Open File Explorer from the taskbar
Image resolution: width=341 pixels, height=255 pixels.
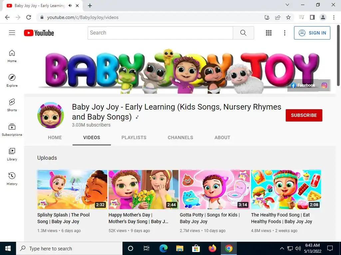click(x=179, y=248)
